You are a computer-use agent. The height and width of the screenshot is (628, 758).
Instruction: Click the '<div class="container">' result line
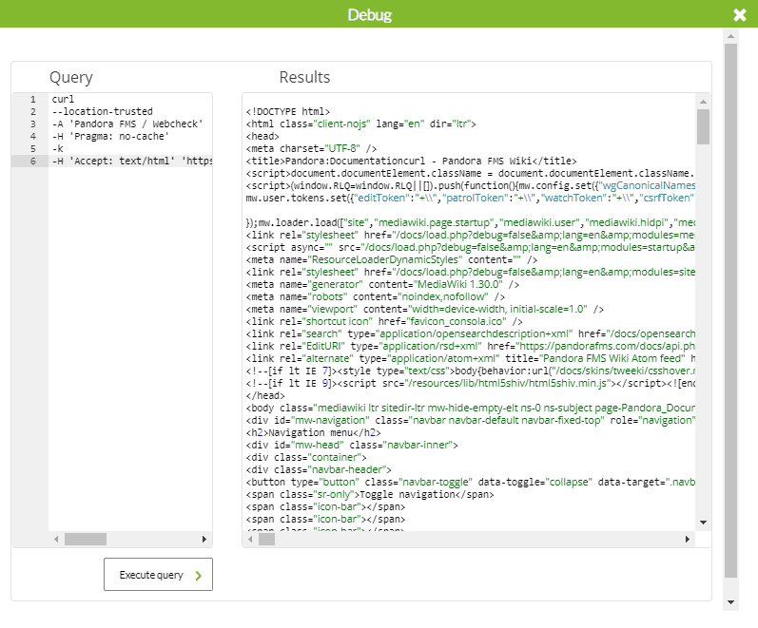pos(306,458)
